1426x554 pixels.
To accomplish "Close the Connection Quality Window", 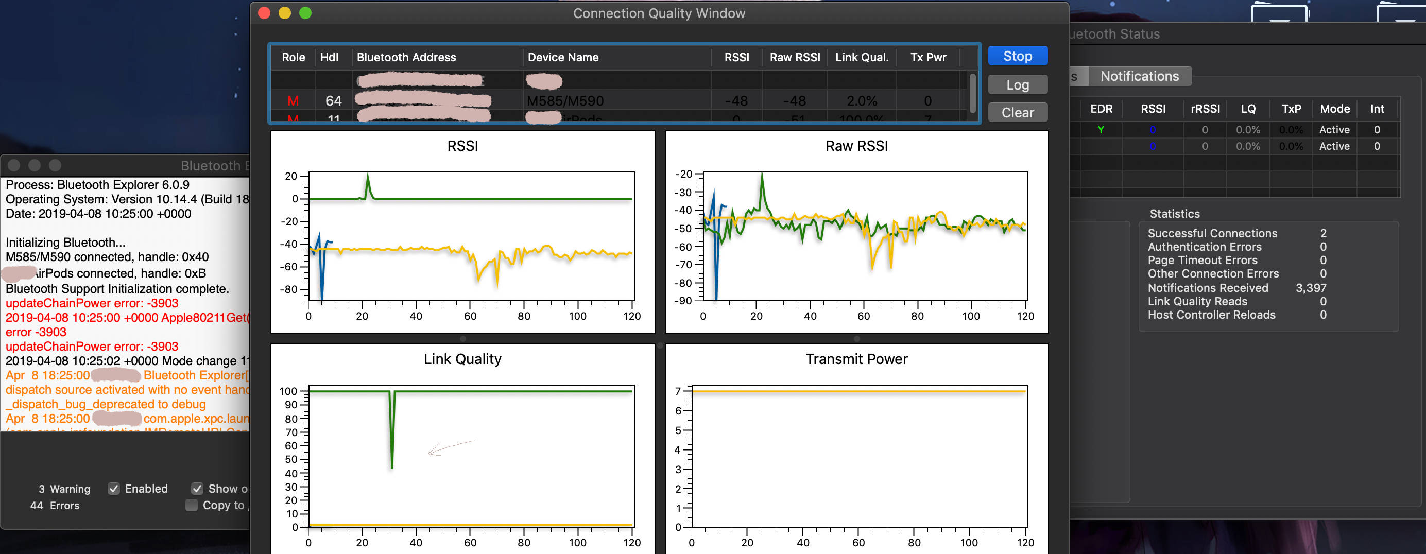I will tap(264, 13).
